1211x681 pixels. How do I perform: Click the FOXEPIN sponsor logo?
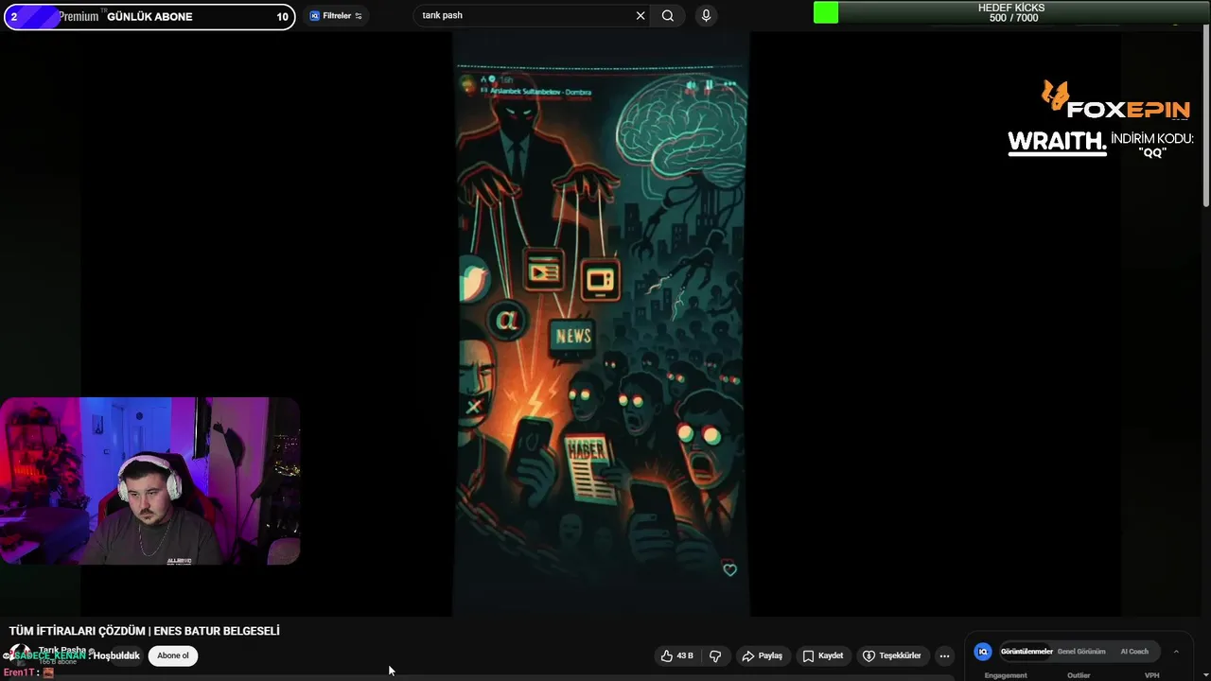click(x=1115, y=101)
